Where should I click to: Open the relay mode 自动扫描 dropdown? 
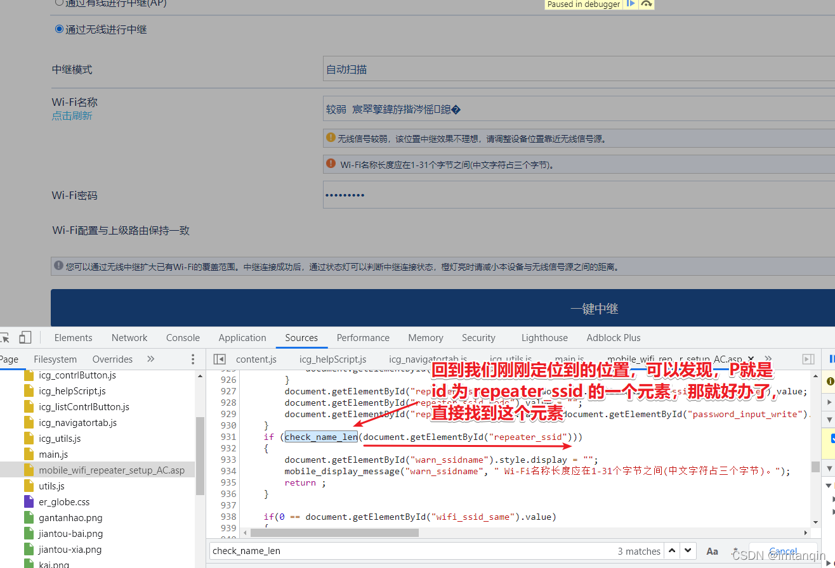pos(579,69)
